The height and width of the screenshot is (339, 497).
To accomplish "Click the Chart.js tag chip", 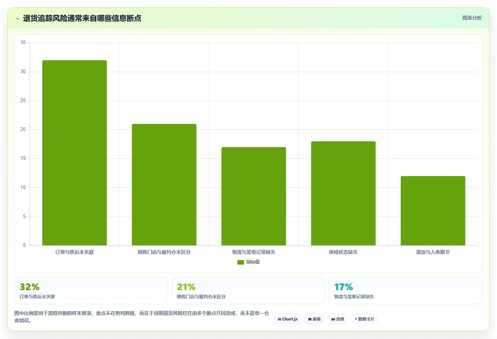I will click(x=287, y=319).
